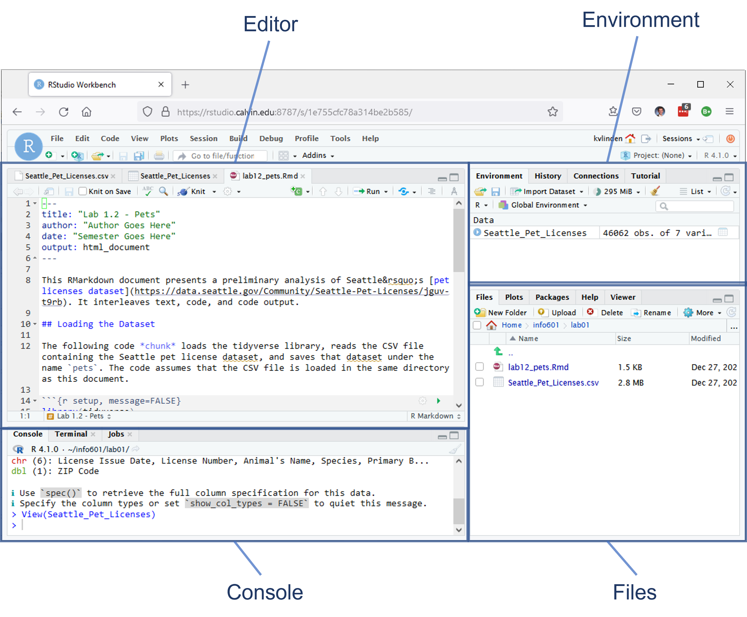Open Seattle_Pet_Licenses data viewer grid icon
This screenshot has width=747, height=617.
[x=722, y=233]
